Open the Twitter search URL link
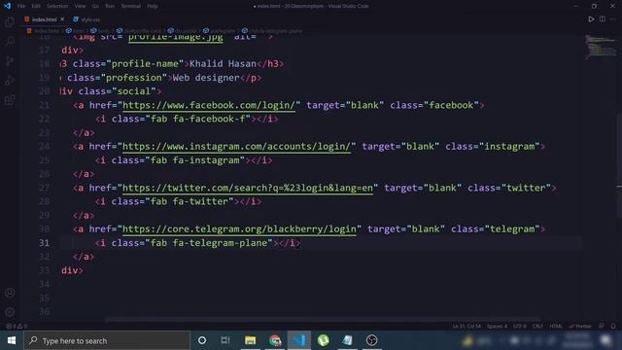Screen dimensions: 622x350 tap(248, 188)
